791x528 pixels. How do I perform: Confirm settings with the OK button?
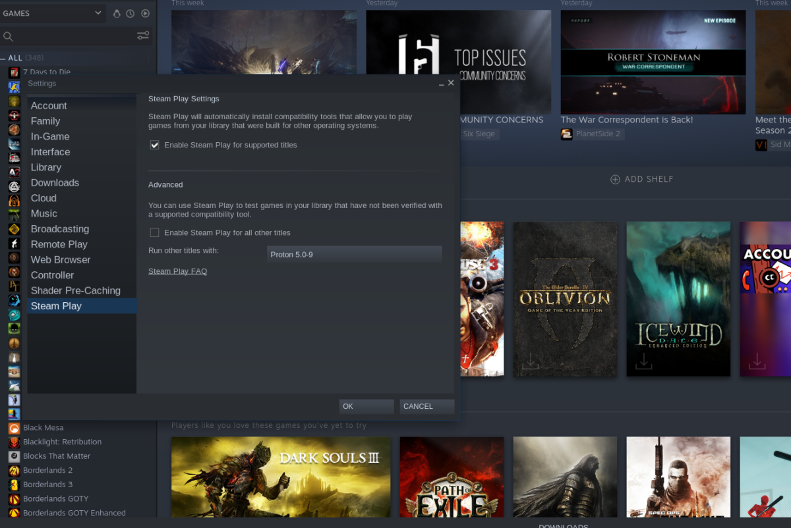[x=366, y=406]
